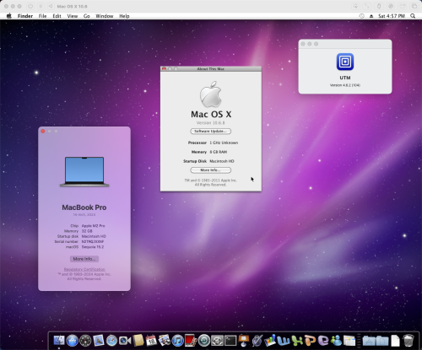
Task: Open Photo Booth from the dock
Action: (x=191, y=341)
